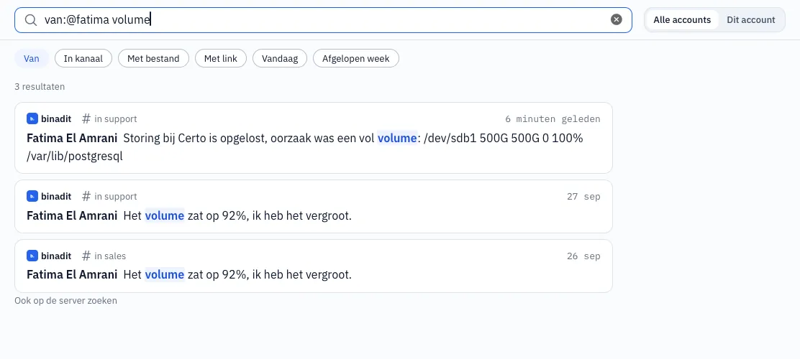Click channel hash icon in '6 minuten geleden' result
This screenshot has width=800, height=359.
[86, 118]
